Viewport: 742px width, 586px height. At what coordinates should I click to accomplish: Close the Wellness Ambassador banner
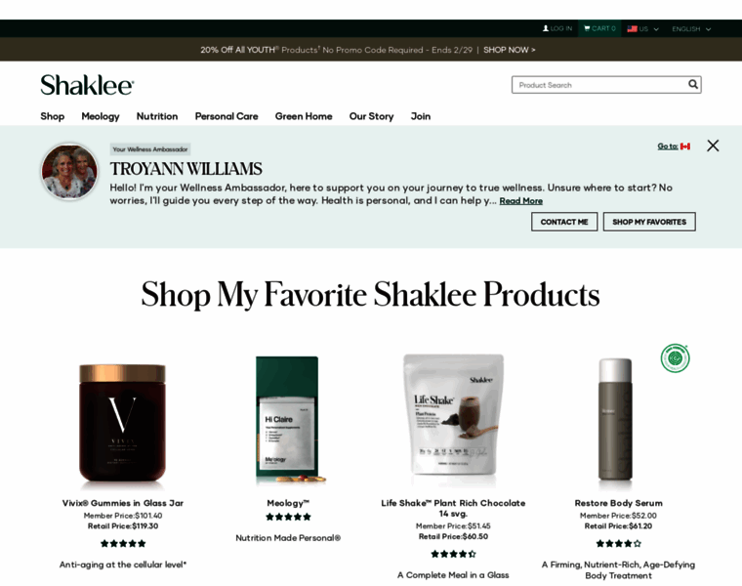[713, 146]
